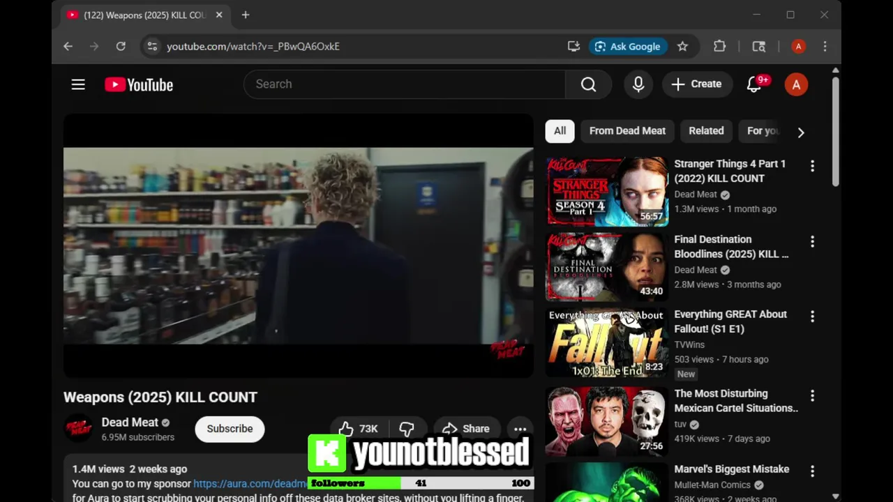Click the scrollbar down arrow

835,496
